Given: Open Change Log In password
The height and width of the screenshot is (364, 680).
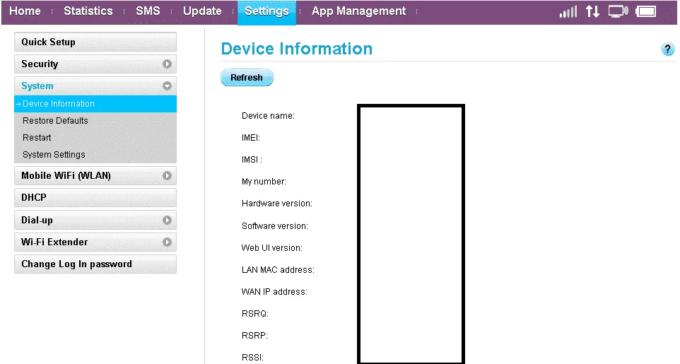Looking at the screenshot, I should 95,264.
